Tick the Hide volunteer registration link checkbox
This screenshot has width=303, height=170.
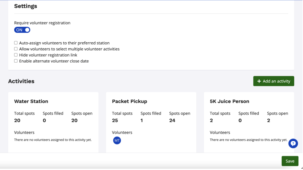16,55
